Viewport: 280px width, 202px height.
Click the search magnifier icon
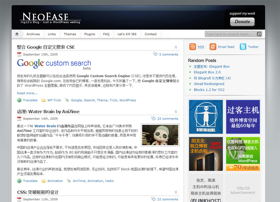click(259, 34)
